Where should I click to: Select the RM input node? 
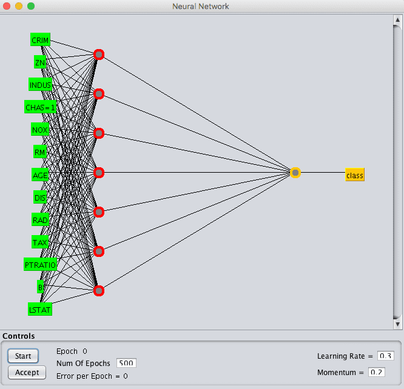tap(40, 151)
